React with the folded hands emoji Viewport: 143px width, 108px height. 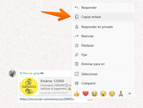coord(121,94)
